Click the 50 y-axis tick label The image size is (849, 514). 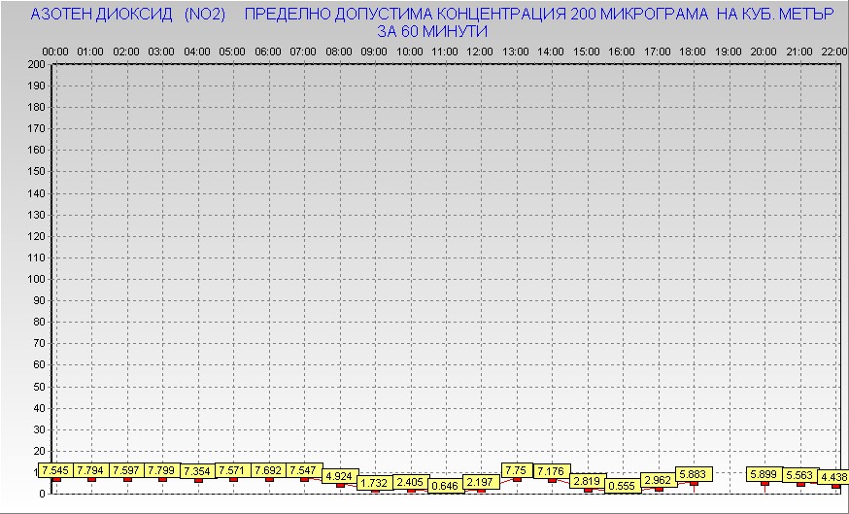[40, 387]
